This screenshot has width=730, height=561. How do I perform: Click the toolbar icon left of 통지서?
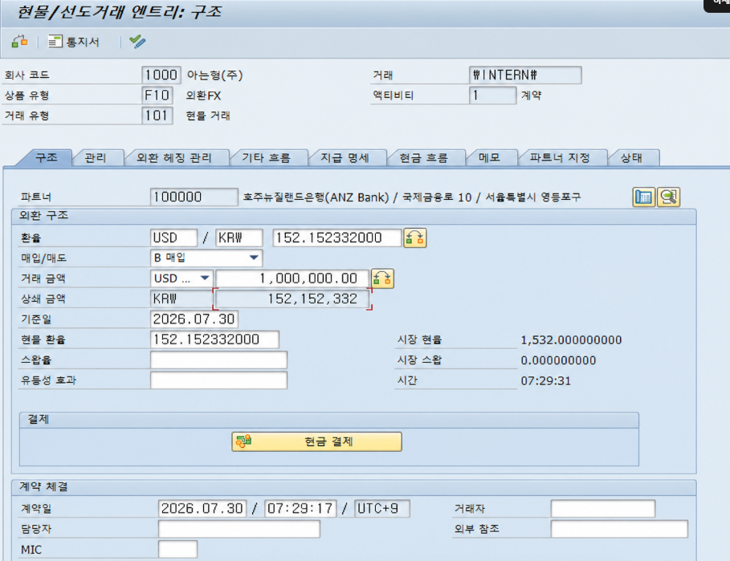point(19,42)
